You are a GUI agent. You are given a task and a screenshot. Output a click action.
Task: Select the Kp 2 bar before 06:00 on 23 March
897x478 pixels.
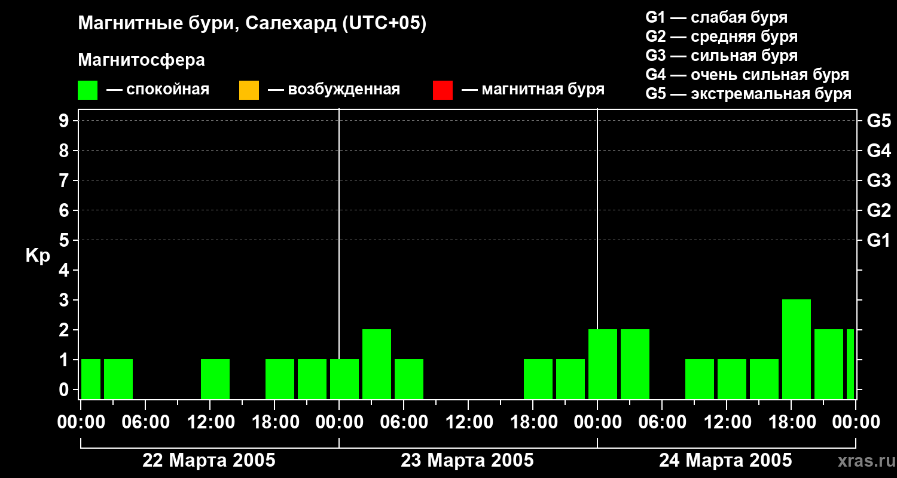[x=377, y=364]
